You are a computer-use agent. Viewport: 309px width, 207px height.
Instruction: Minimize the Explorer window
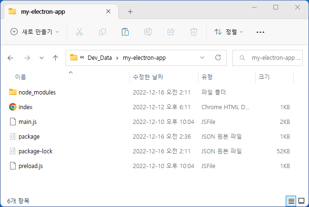tap(254, 7)
